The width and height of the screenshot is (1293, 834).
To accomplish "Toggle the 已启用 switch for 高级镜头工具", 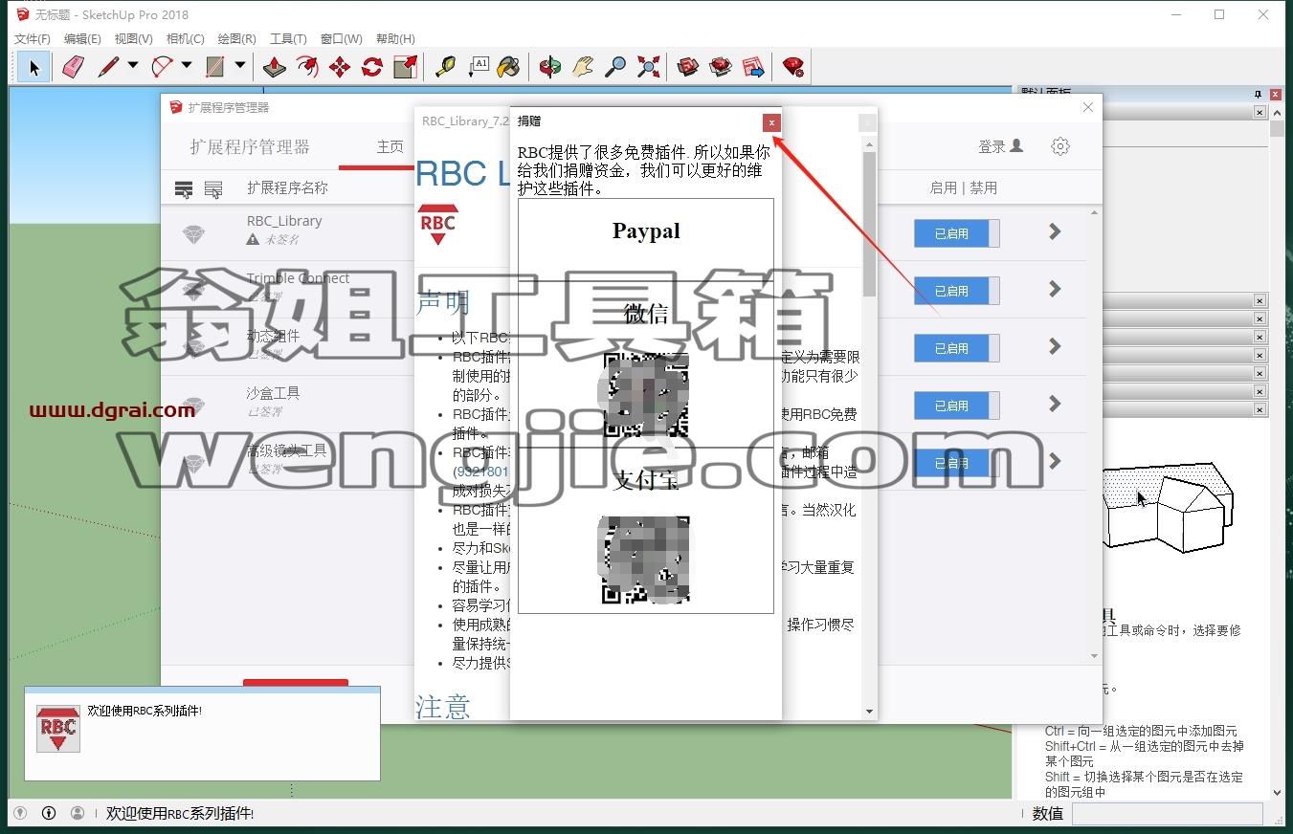I will click(x=956, y=463).
